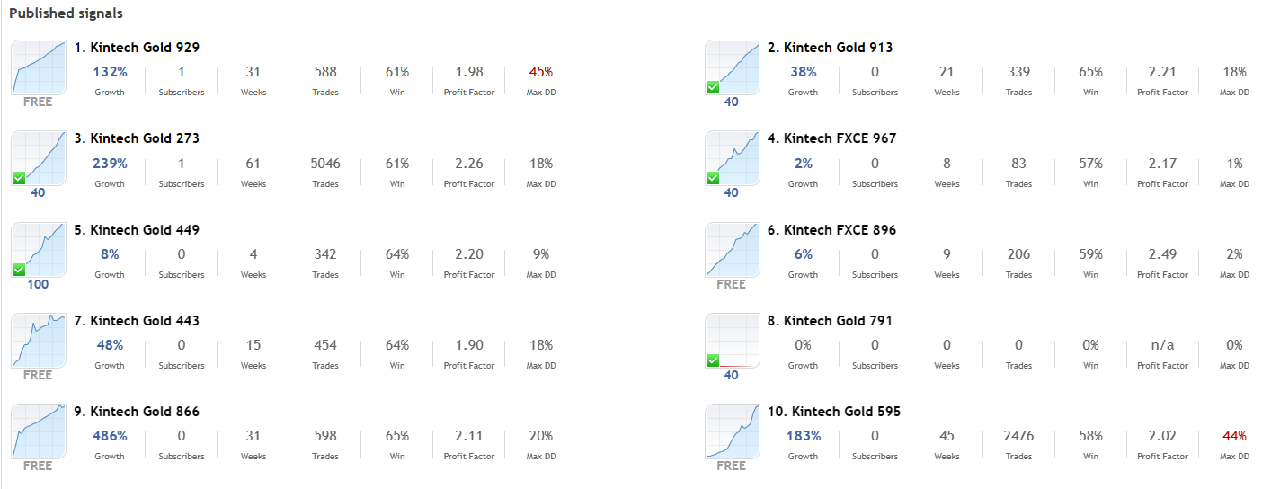Click Kintech FXCE 967 chart thumbnail
Image resolution: width=1271 pixels, height=489 pixels.
732,158
